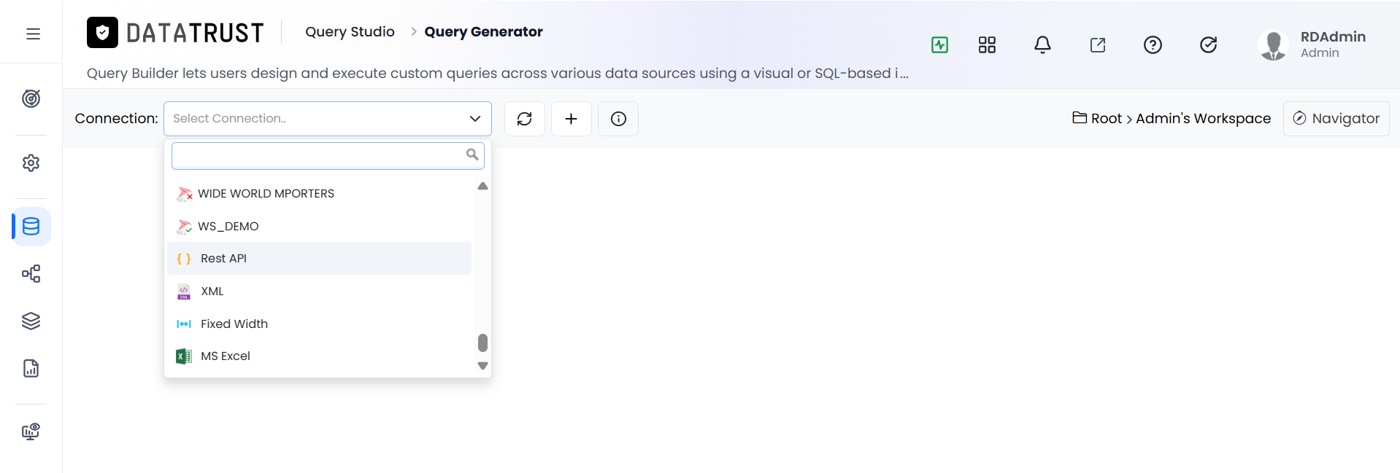1400x473 pixels.
Task: Click the Select Connection combo box
Action: [328, 119]
